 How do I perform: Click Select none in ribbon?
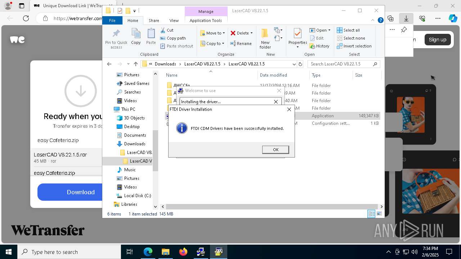click(351, 38)
